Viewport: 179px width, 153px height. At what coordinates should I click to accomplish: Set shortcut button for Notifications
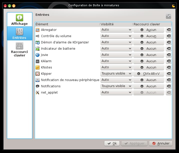click(149, 86)
